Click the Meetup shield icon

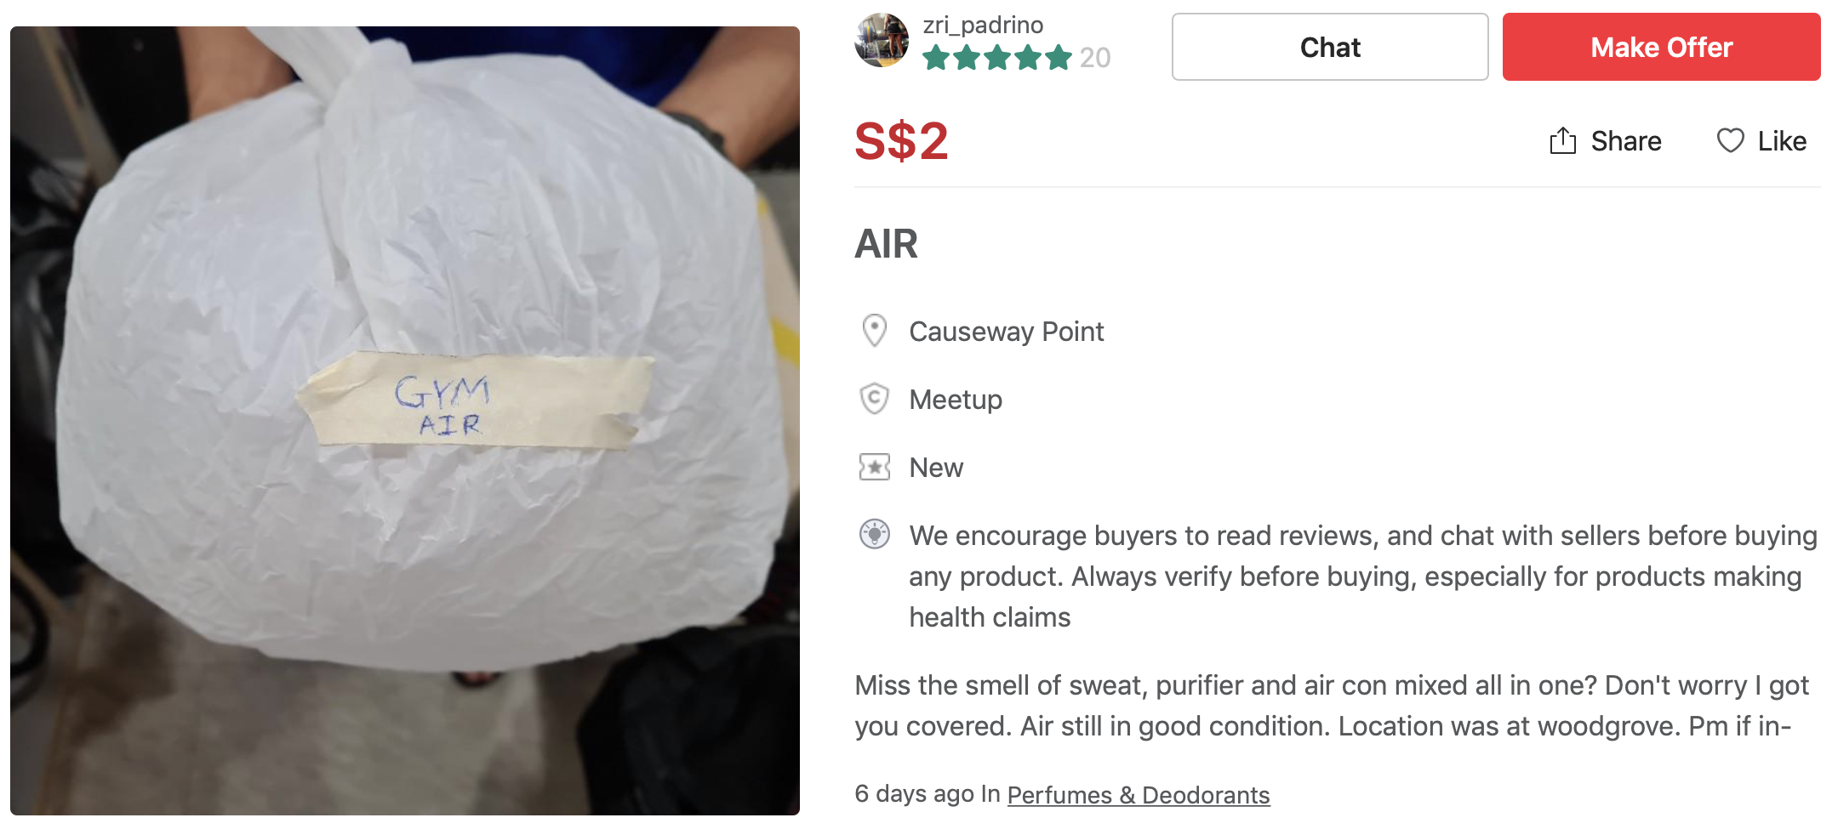pos(874,399)
